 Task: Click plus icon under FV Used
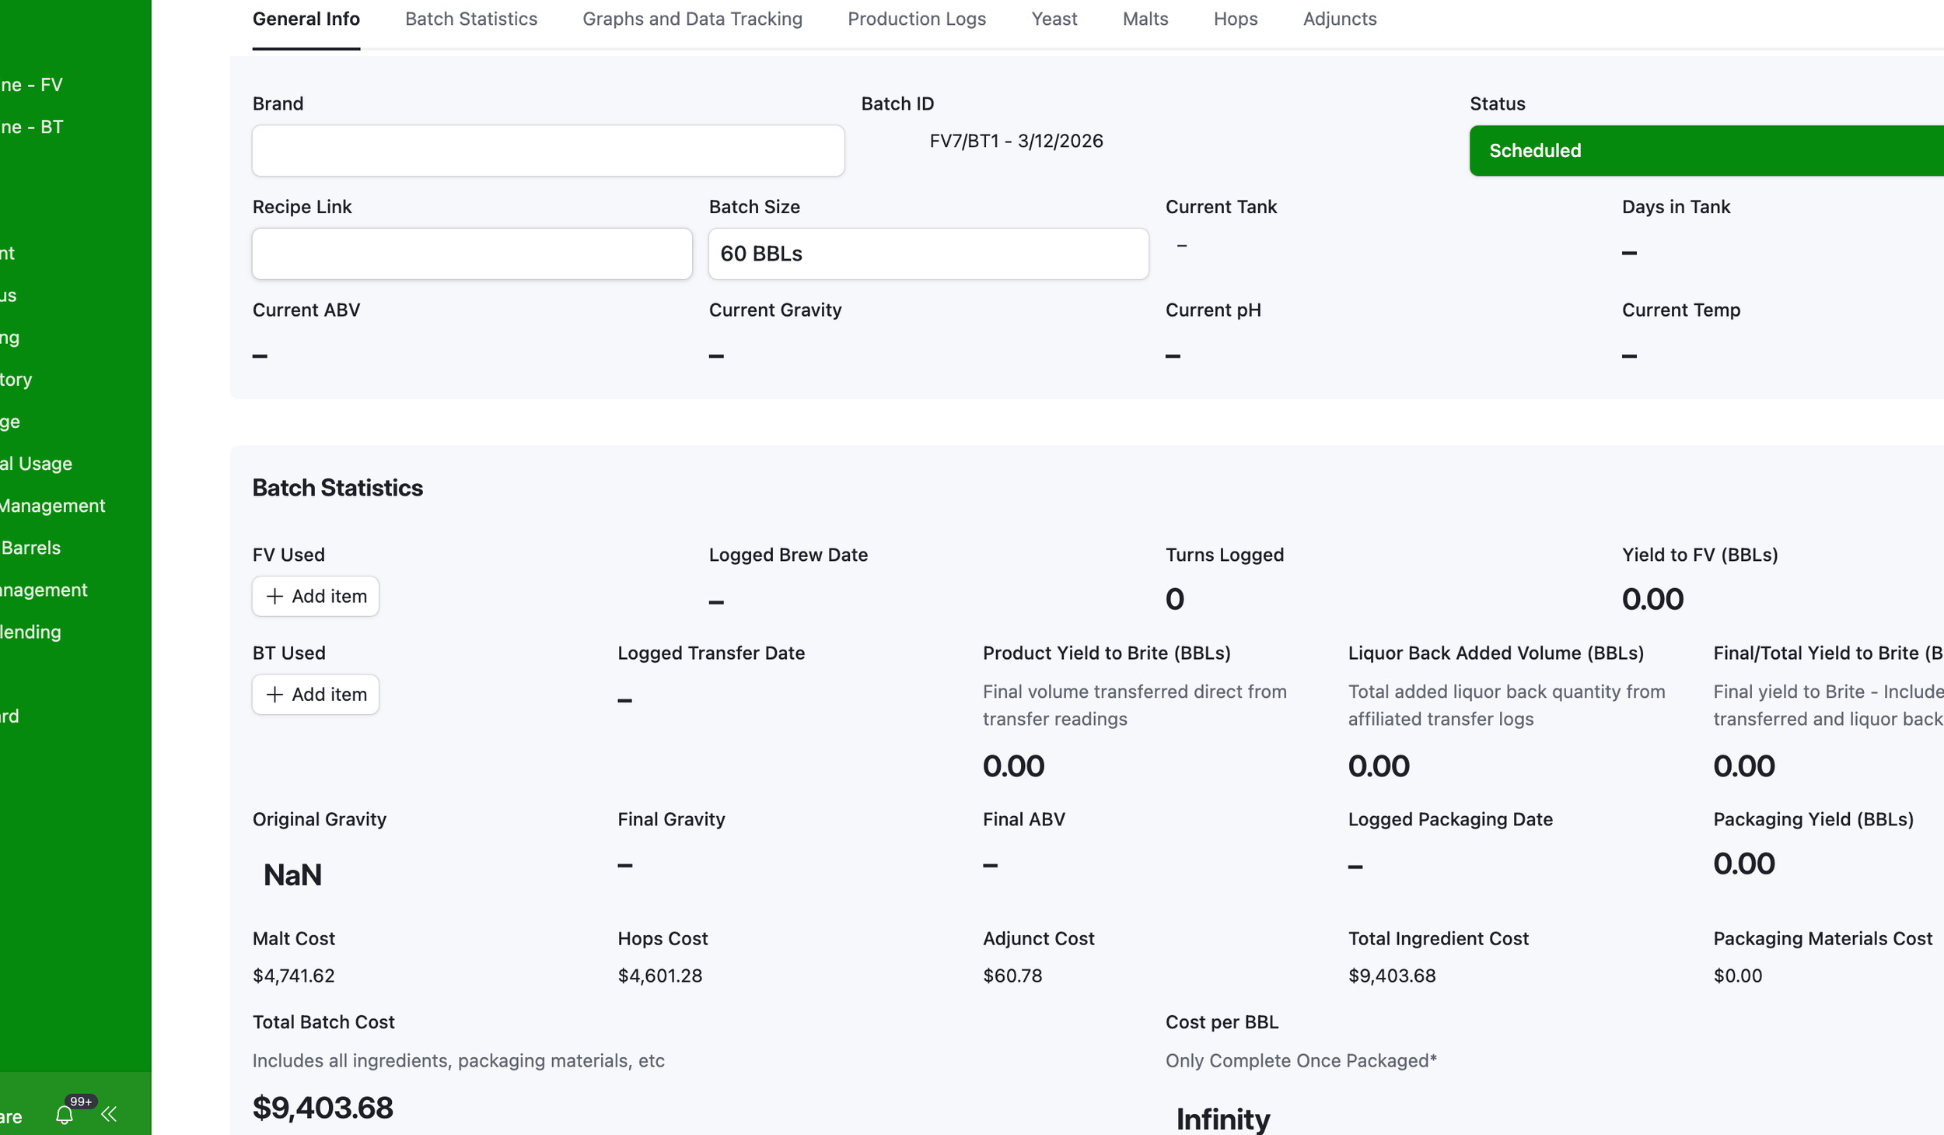coord(274,596)
